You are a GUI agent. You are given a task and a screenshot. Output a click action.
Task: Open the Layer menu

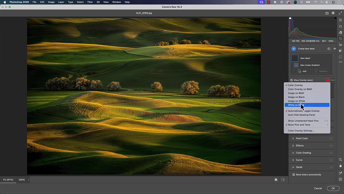pyautogui.click(x=61, y=2)
